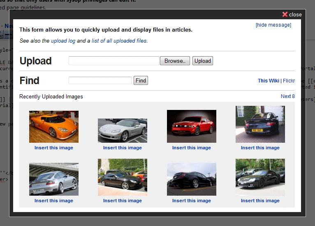Insert the orange supercar image
Image resolution: width=315 pixels, height=226 pixels.
coord(54,148)
